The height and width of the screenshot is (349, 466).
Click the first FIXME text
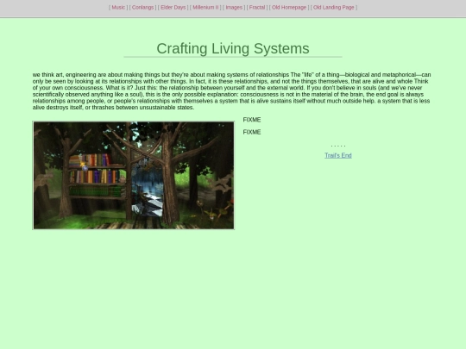252,120
